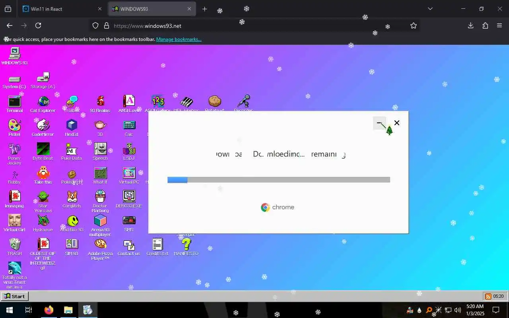Open the lenna.png file icon
This screenshot has height=318, width=509.
point(14,200)
